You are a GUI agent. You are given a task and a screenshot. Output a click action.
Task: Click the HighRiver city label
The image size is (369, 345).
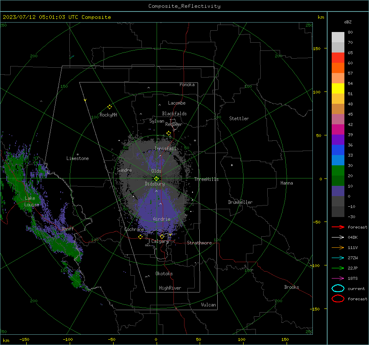tap(170, 288)
